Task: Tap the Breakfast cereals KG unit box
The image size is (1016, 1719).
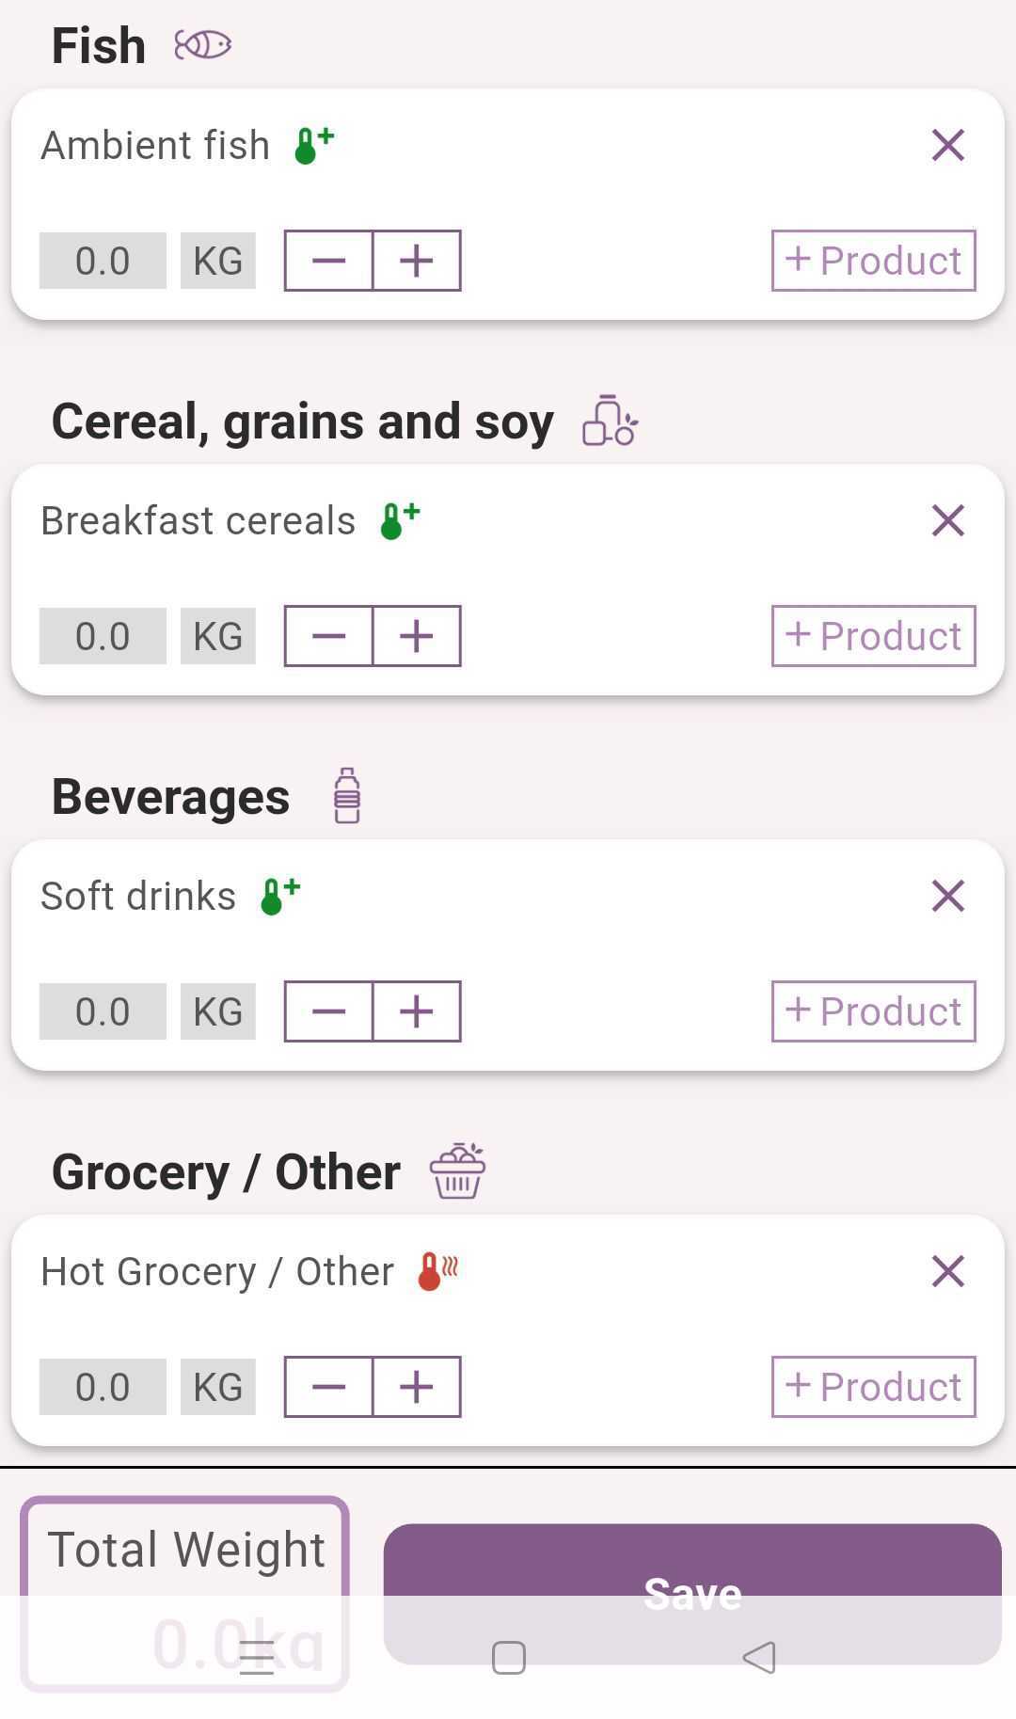Action: pyautogui.click(x=218, y=636)
